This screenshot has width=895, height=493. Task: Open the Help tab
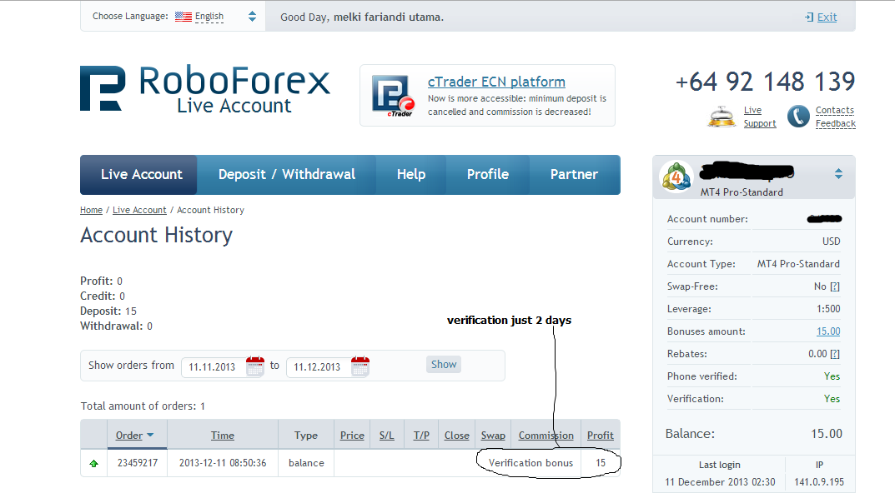tap(411, 174)
